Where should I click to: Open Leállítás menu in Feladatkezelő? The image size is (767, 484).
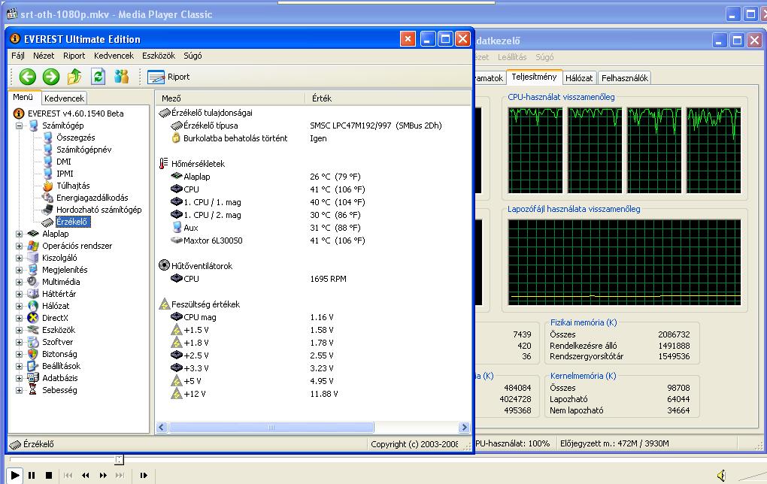click(x=512, y=57)
